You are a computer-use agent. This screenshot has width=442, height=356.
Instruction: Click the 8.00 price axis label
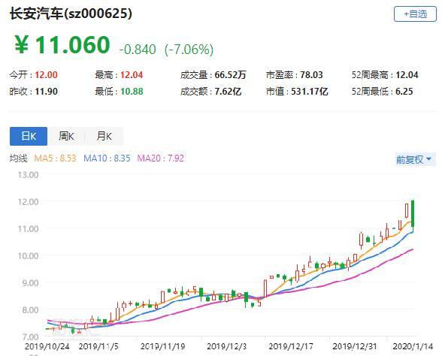tap(30, 309)
